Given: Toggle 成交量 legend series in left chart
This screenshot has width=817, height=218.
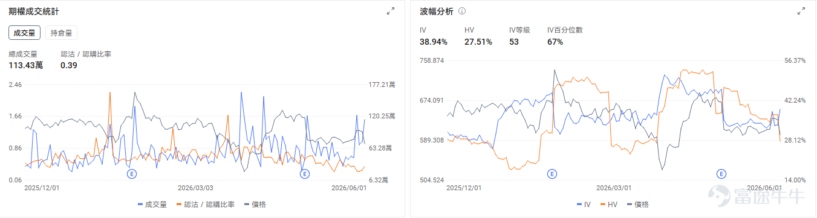Looking at the screenshot, I should coord(152,204).
